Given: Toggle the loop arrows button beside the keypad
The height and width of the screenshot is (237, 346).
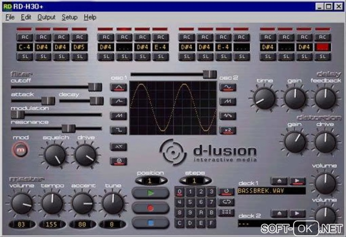Looking at the screenshot, I should pyautogui.click(x=226, y=202).
